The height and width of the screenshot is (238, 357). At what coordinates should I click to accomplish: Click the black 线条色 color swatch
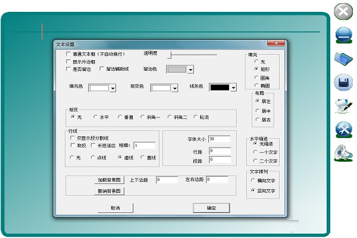tap(220, 87)
